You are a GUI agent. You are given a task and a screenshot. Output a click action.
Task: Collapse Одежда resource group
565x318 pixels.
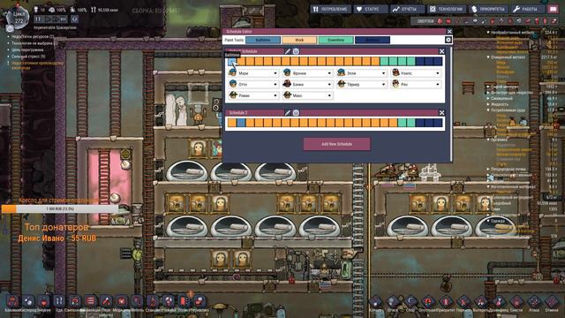point(488,221)
